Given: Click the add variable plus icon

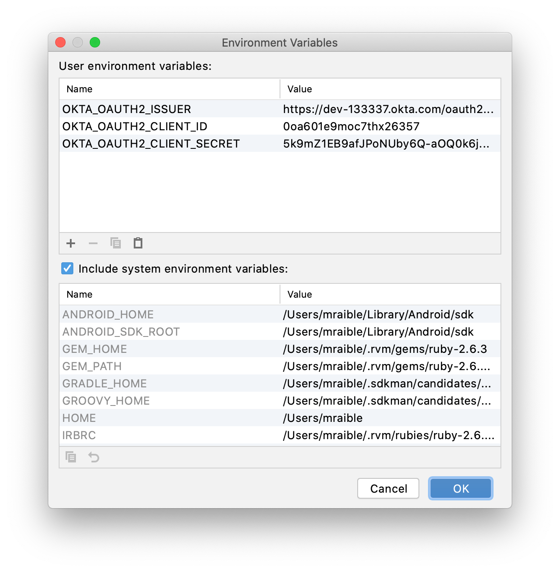Looking at the screenshot, I should point(71,243).
